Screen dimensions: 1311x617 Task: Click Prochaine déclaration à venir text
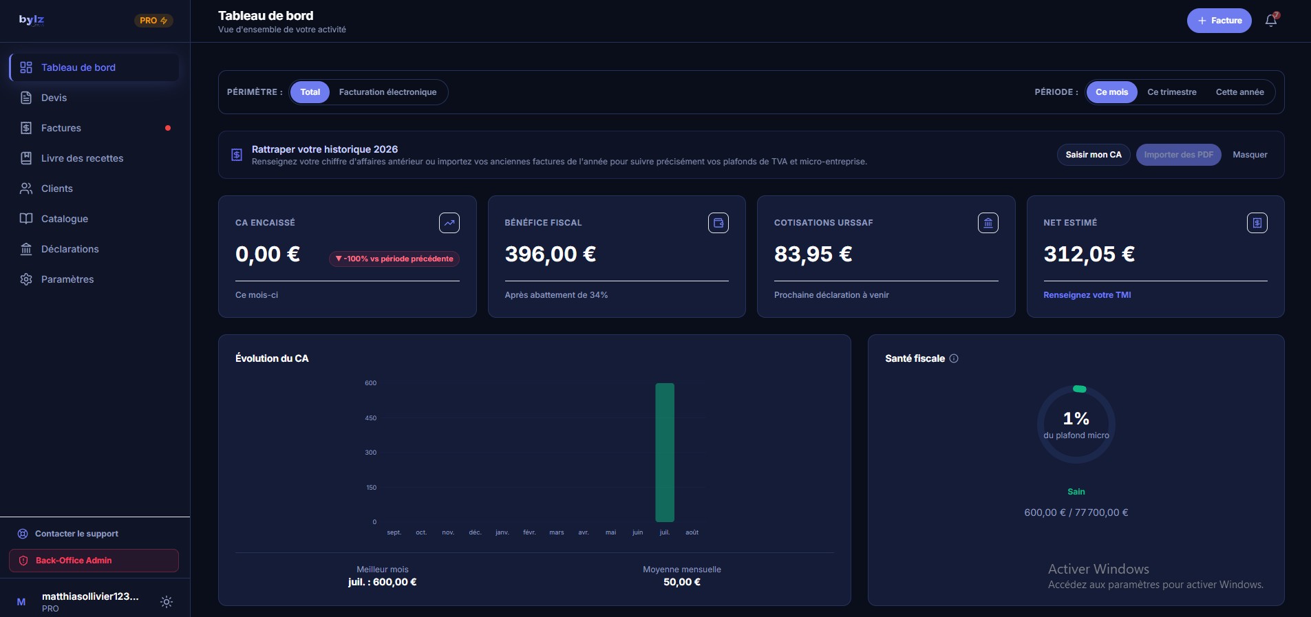pos(831,295)
